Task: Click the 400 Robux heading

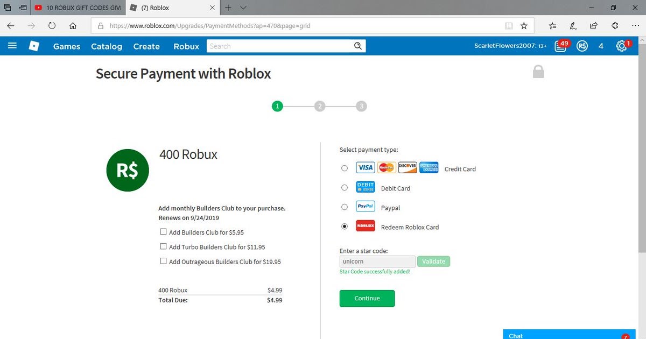Action: [x=188, y=154]
